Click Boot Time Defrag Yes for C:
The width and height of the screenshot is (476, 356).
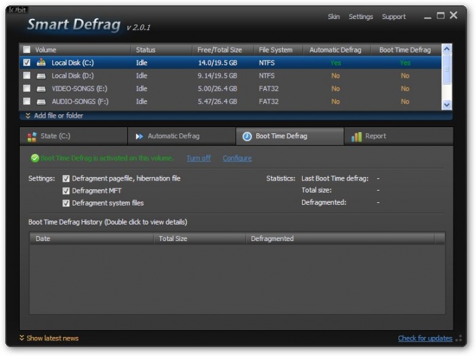pos(405,63)
